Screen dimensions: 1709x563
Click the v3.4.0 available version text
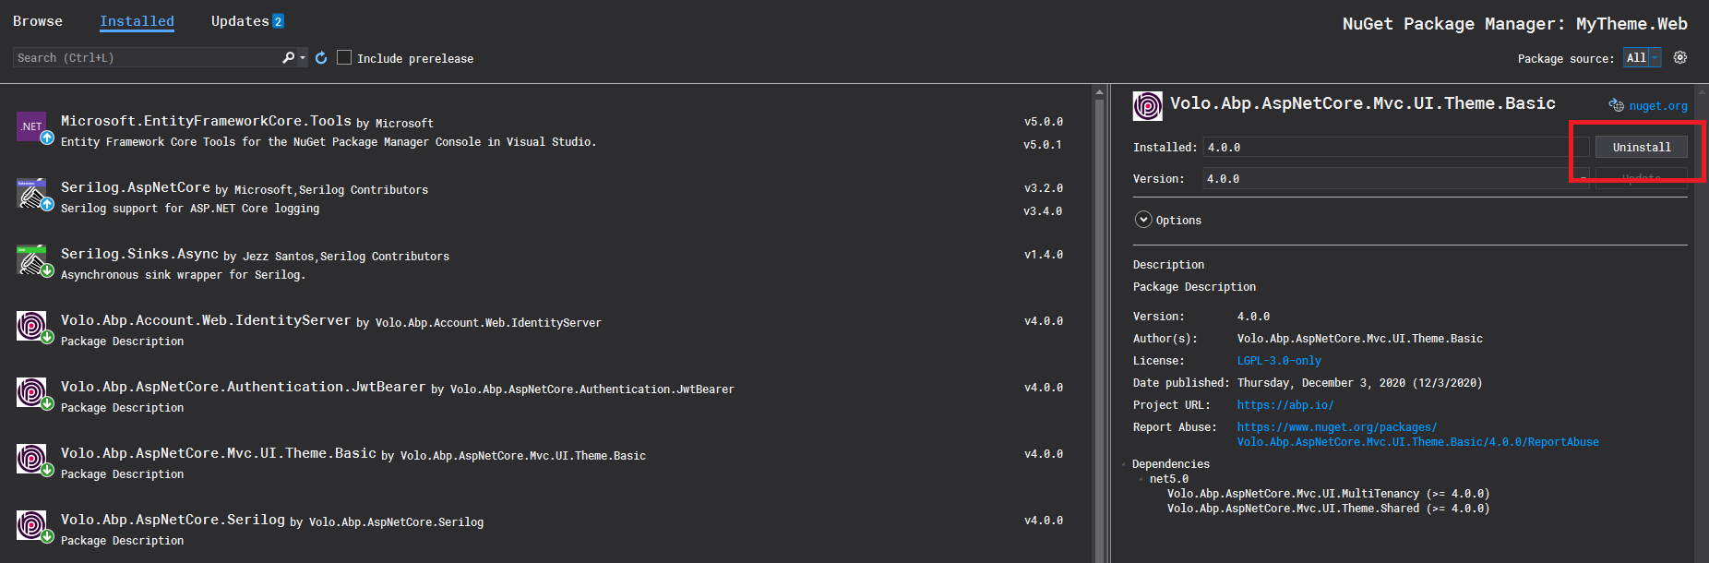click(x=1043, y=211)
